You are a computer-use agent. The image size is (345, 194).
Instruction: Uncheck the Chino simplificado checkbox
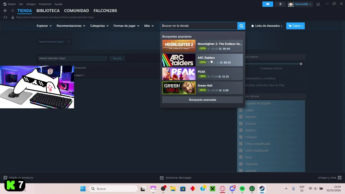coord(241,144)
